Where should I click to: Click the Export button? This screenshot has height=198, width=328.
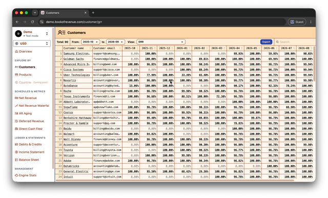[266, 42]
